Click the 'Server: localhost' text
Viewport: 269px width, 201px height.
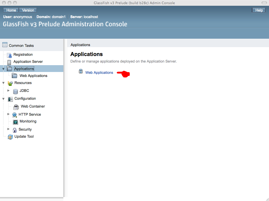(x=84, y=17)
